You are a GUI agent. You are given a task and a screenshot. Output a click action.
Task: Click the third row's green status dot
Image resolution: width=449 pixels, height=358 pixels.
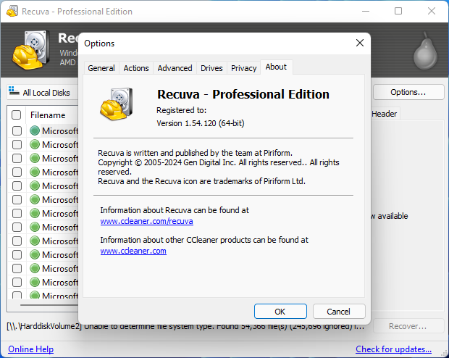[35, 158]
